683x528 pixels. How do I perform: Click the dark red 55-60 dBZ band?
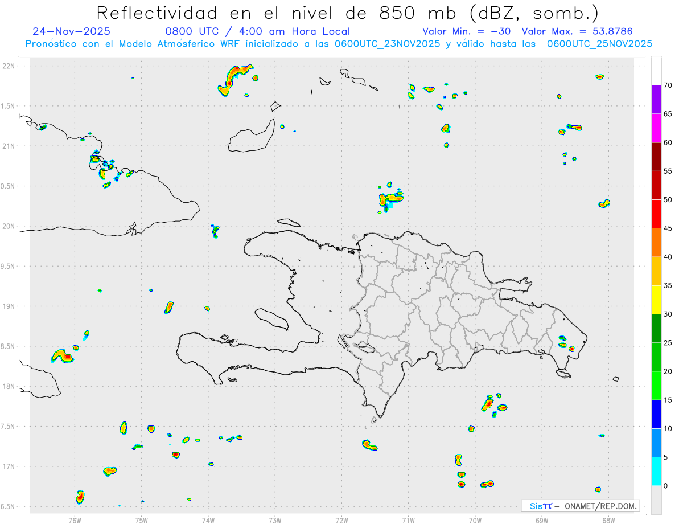(x=656, y=157)
